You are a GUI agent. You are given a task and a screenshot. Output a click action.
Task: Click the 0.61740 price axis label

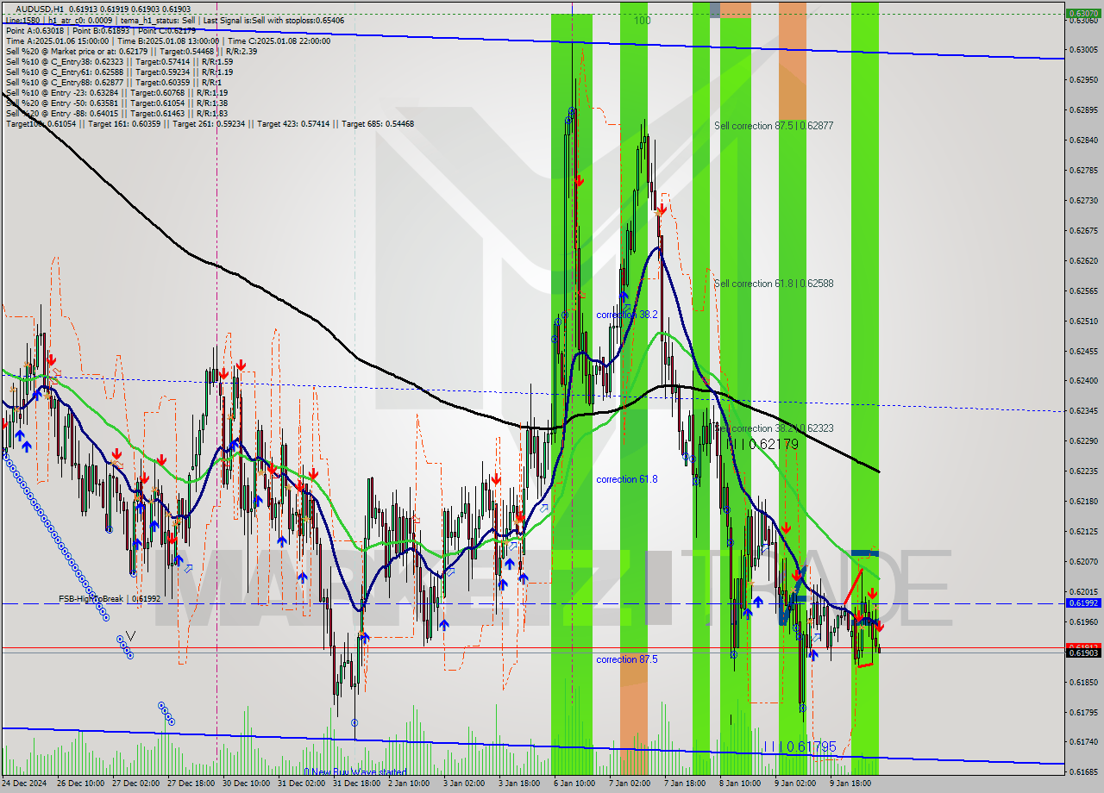pos(1083,742)
